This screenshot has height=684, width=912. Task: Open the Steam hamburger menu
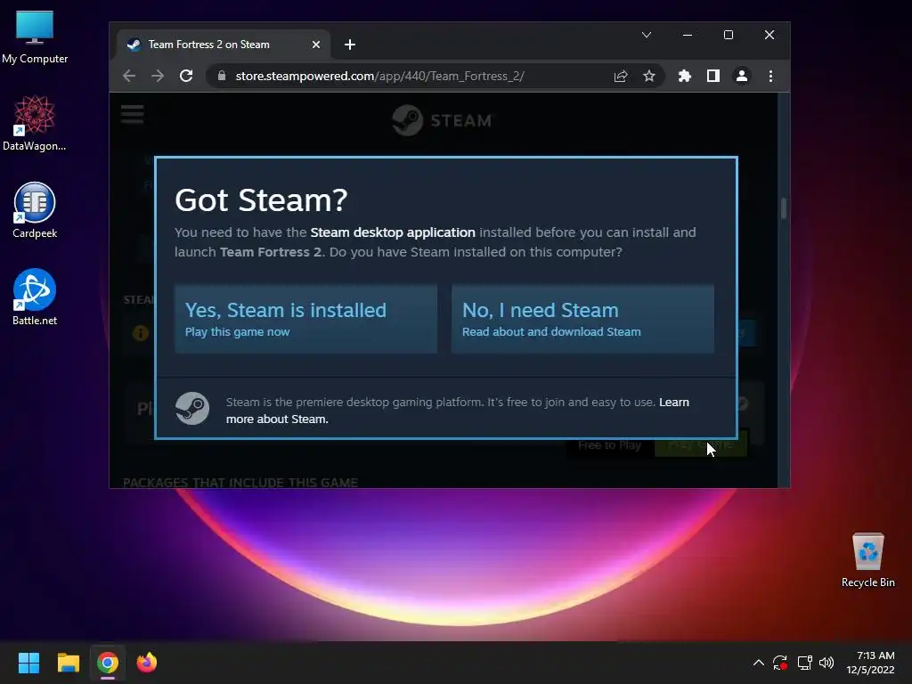click(x=133, y=114)
